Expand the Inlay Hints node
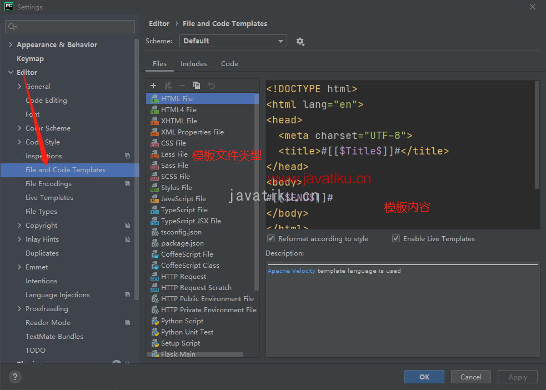Viewport: 546px width, 390px height. [x=19, y=239]
